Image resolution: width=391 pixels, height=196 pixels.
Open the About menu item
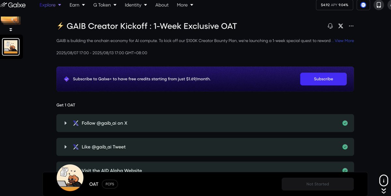click(162, 5)
